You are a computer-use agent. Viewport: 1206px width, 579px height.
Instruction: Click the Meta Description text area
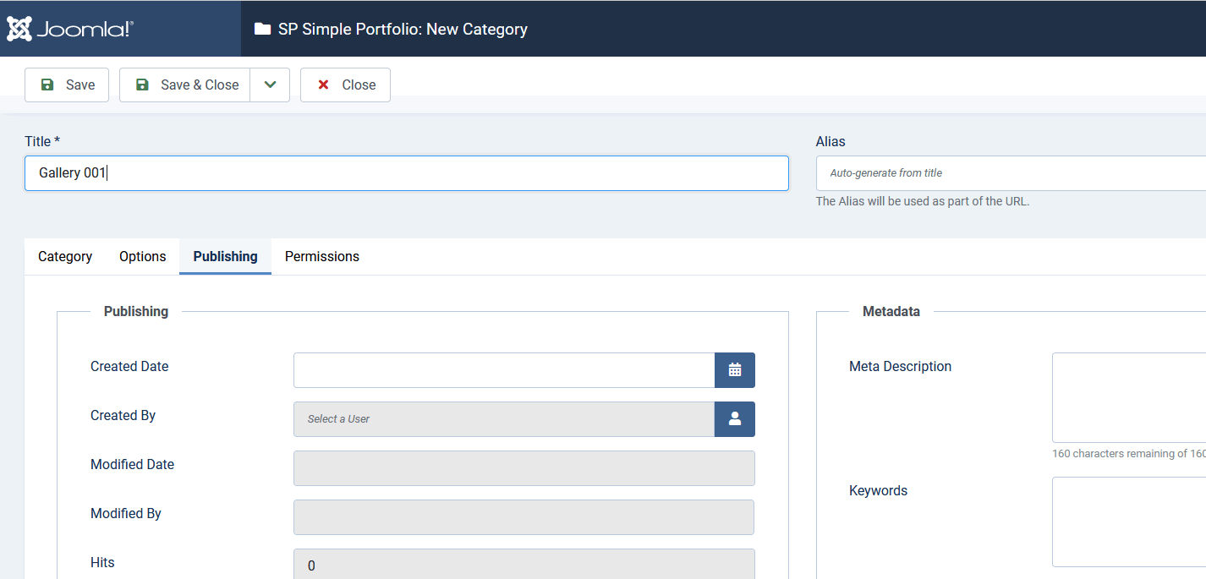pos(1128,397)
